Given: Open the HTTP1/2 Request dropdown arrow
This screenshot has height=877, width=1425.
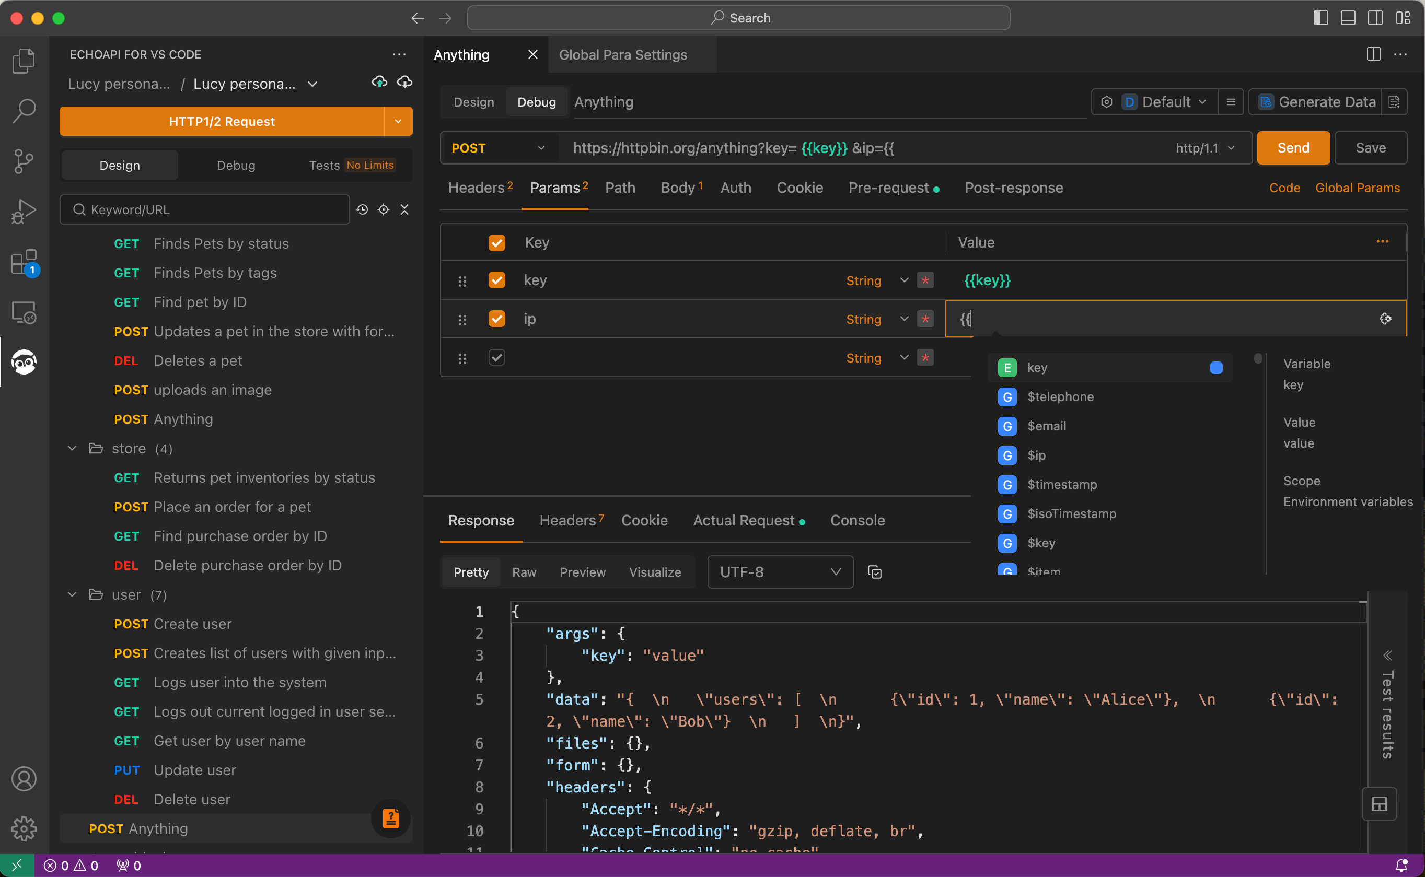Looking at the screenshot, I should pyautogui.click(x=398, y=121).
